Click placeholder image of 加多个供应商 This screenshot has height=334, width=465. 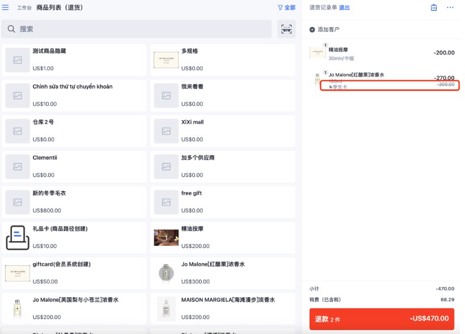point(166,166)
